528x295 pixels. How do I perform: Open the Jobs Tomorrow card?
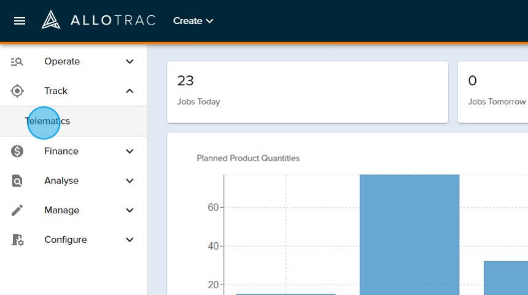tap(492, 91)
